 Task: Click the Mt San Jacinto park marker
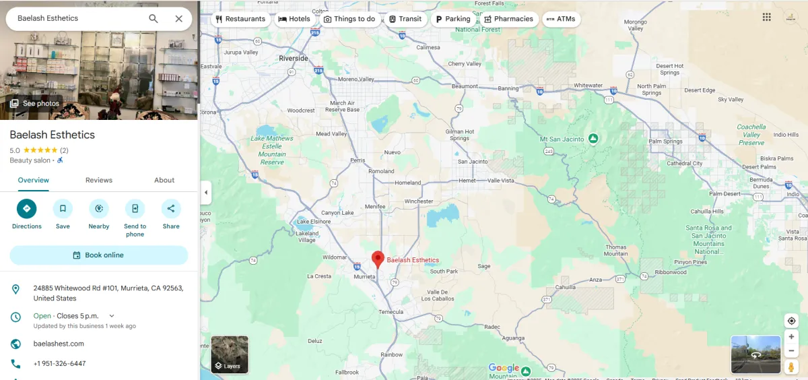(593, 139)
